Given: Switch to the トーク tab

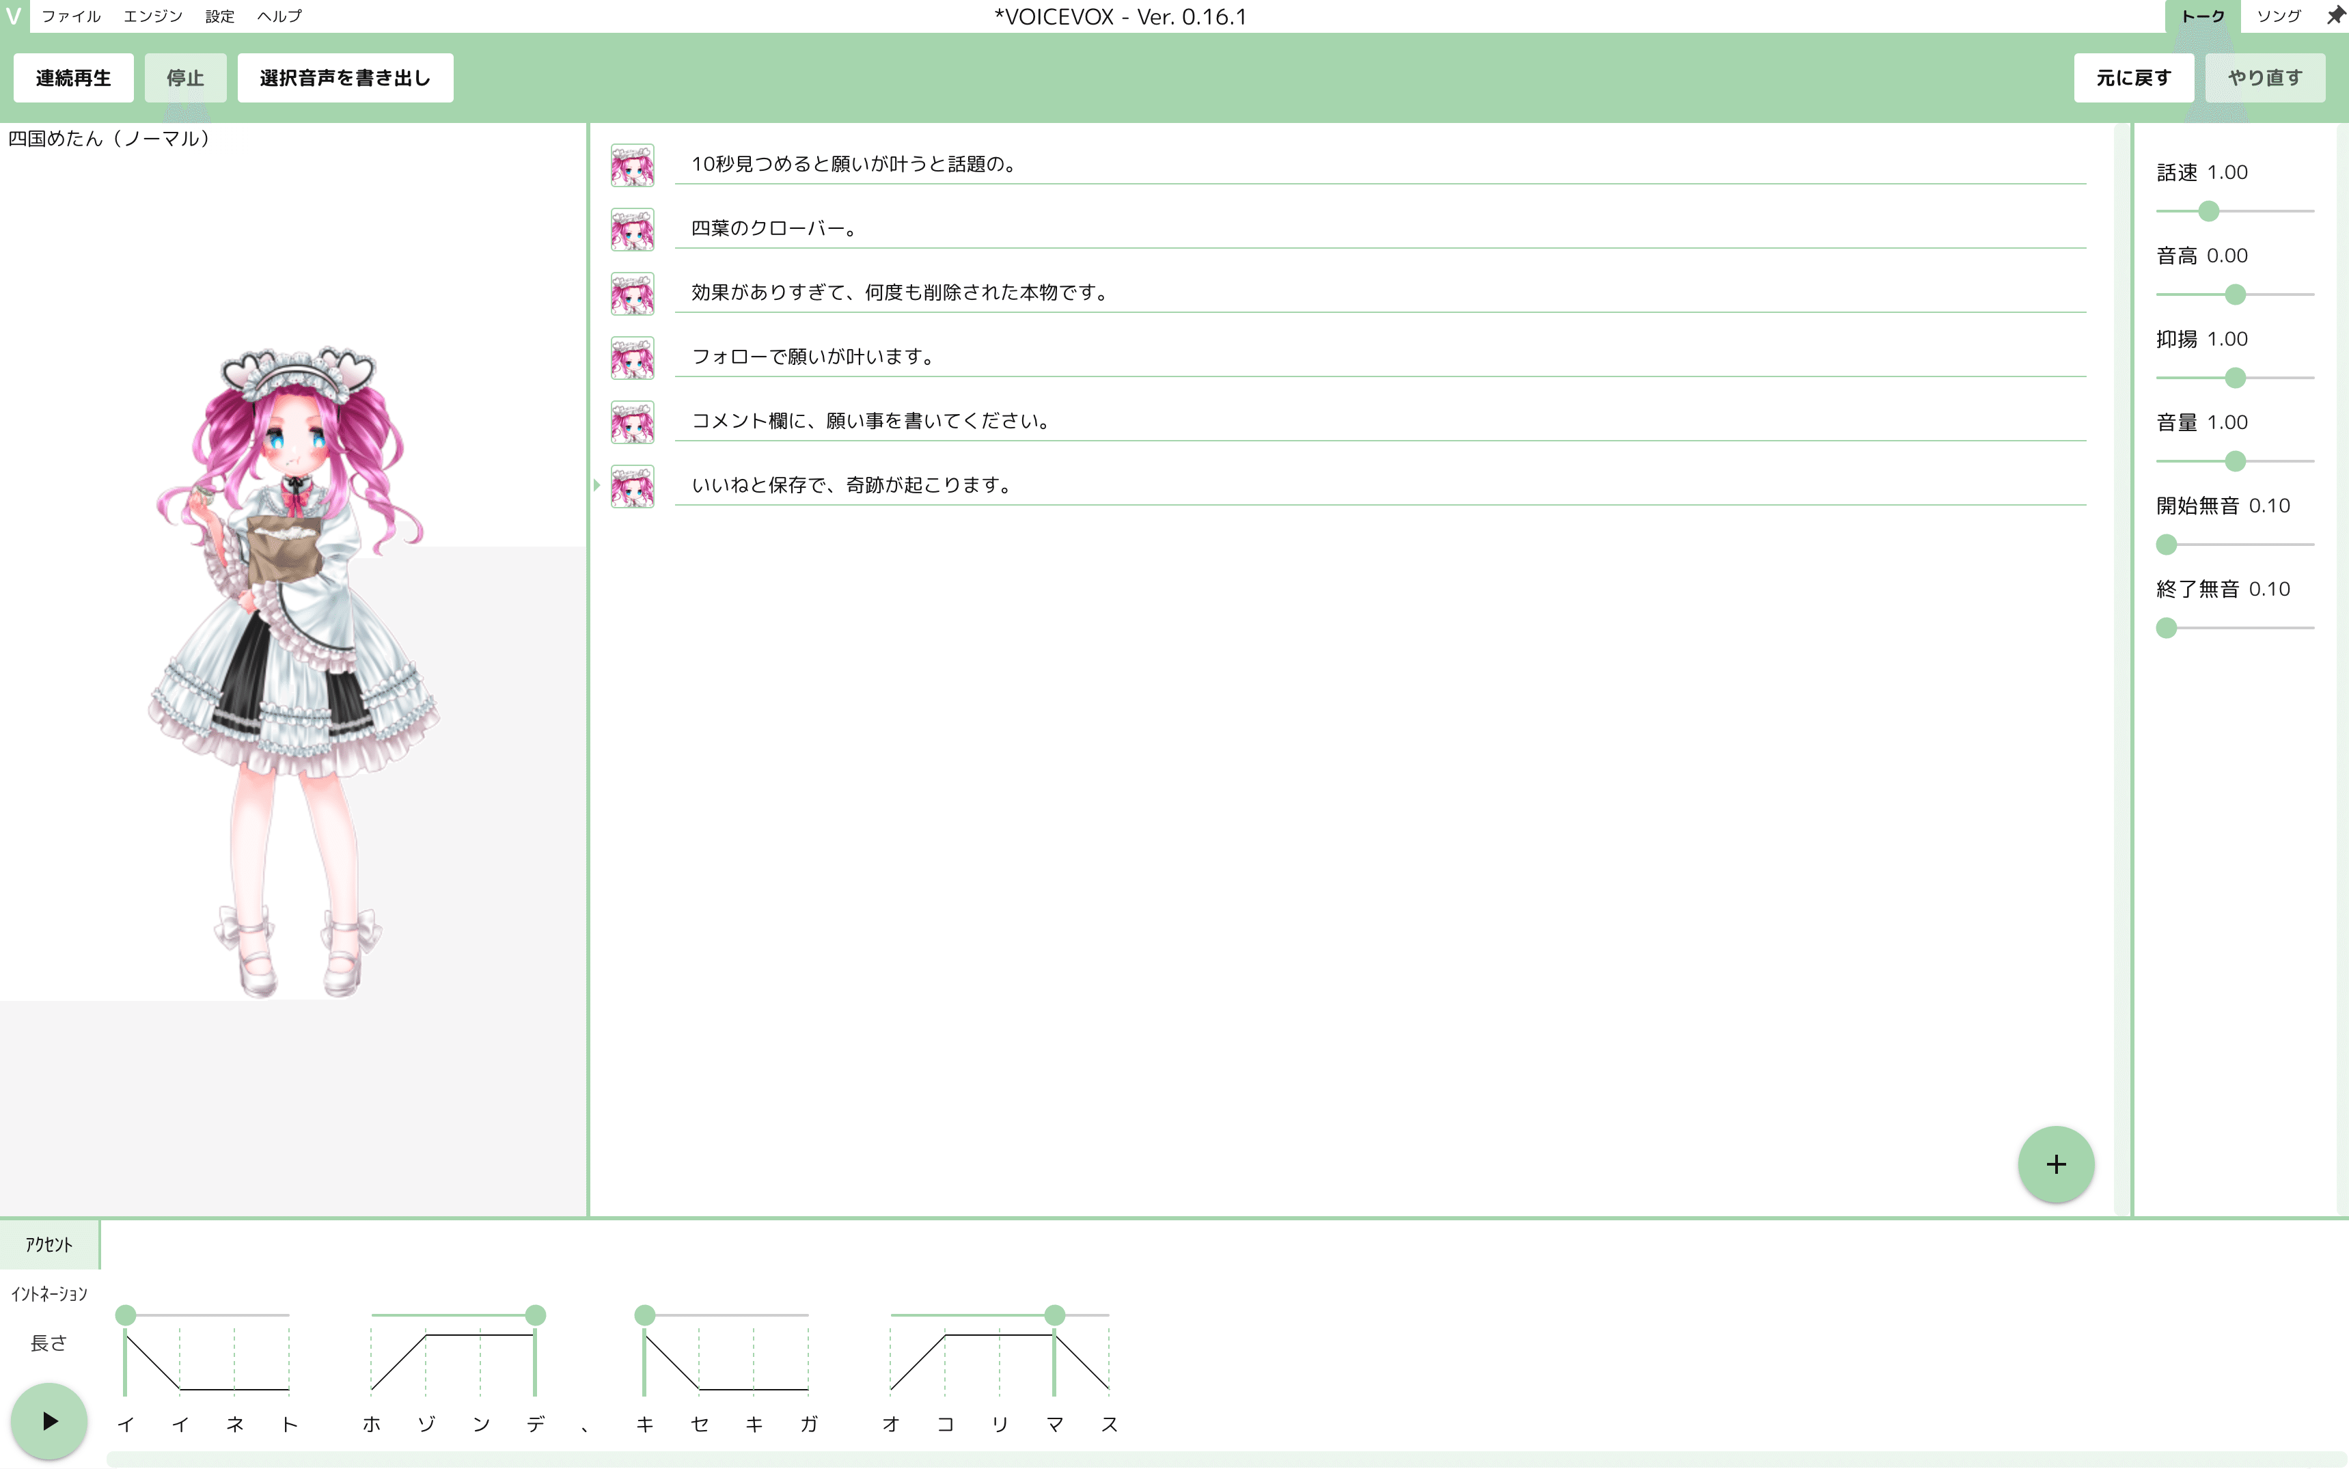Looking at the screenshot, I should pyautogui.click(x=2202, y=16).
